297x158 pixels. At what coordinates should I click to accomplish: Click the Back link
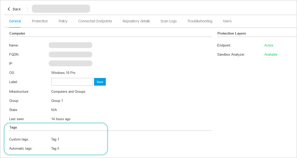tap(17, 9)
